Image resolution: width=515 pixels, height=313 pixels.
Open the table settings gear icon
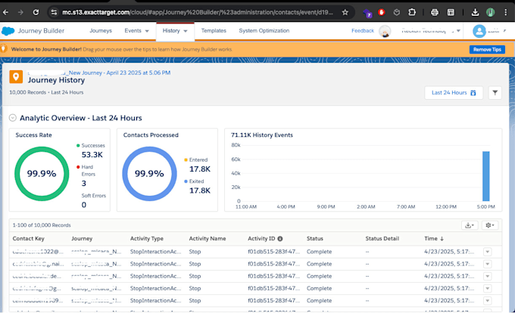[x=490, y=225]
